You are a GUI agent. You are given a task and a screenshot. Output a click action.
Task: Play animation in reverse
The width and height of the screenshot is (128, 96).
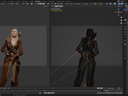pyautogui.click(x=48, y=93)
